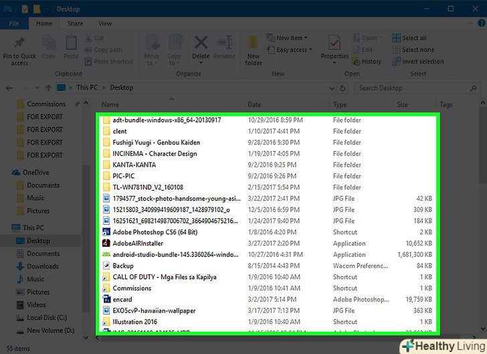487x354 pixels.
Task: Expand This PC in the navigation tree
Action: tap(5, 228)
